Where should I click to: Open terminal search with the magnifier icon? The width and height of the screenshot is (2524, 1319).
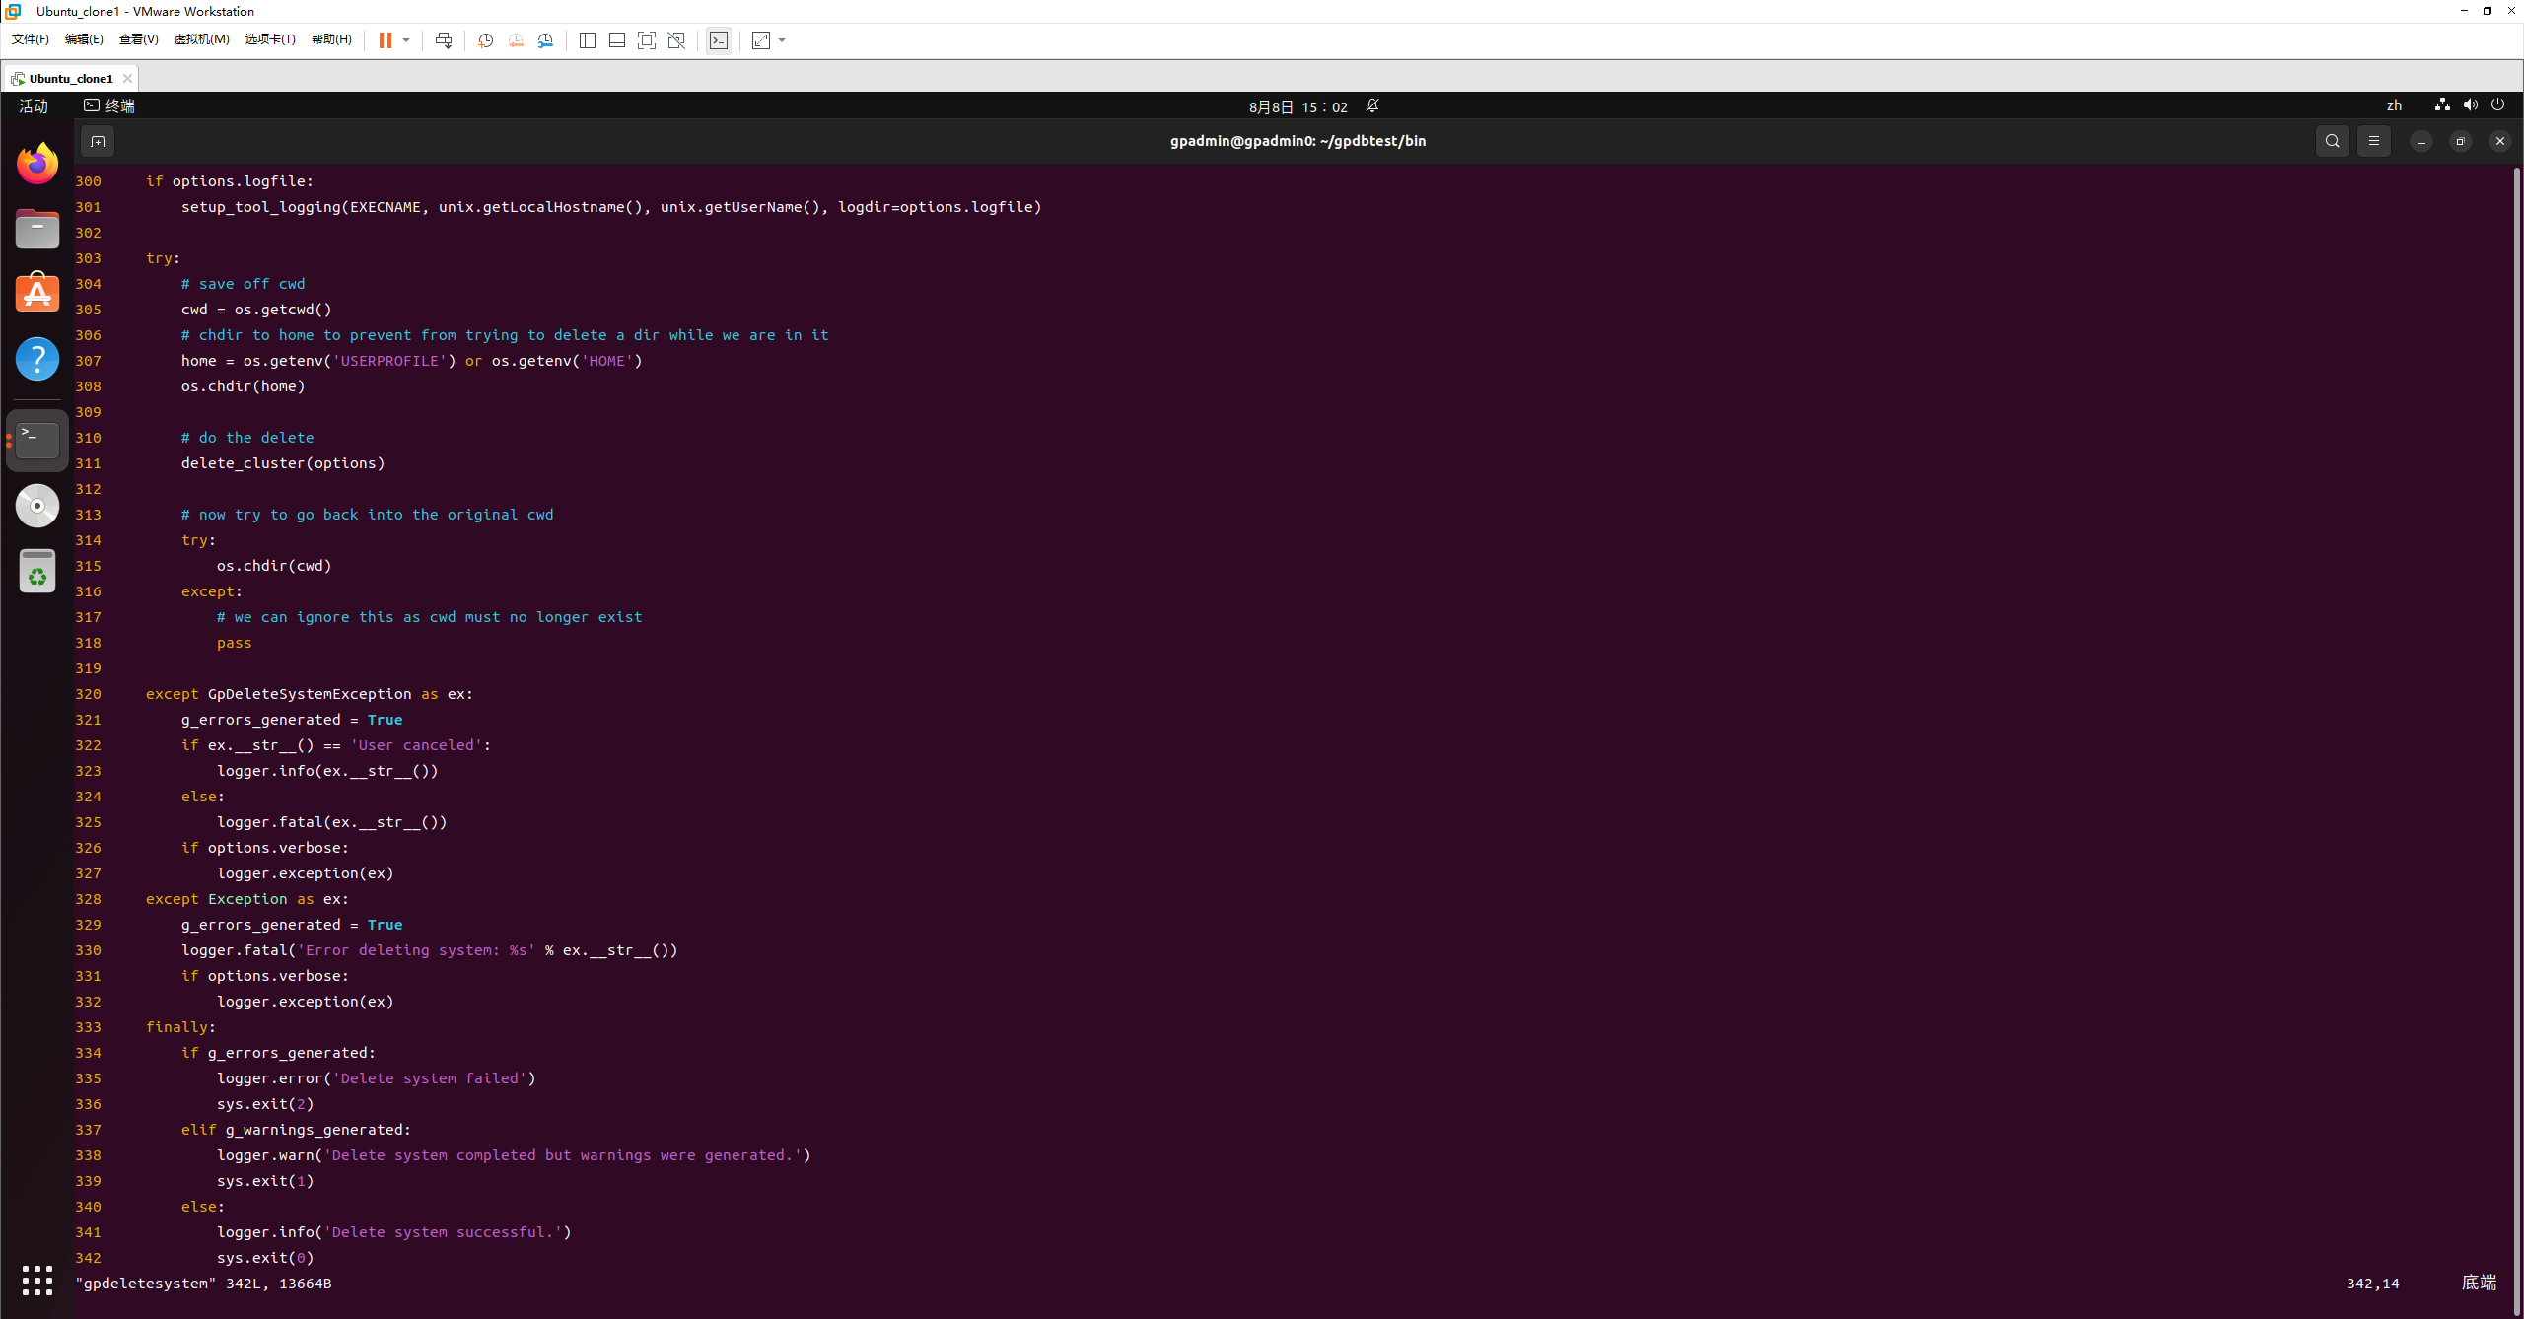tap(2332, 141)
